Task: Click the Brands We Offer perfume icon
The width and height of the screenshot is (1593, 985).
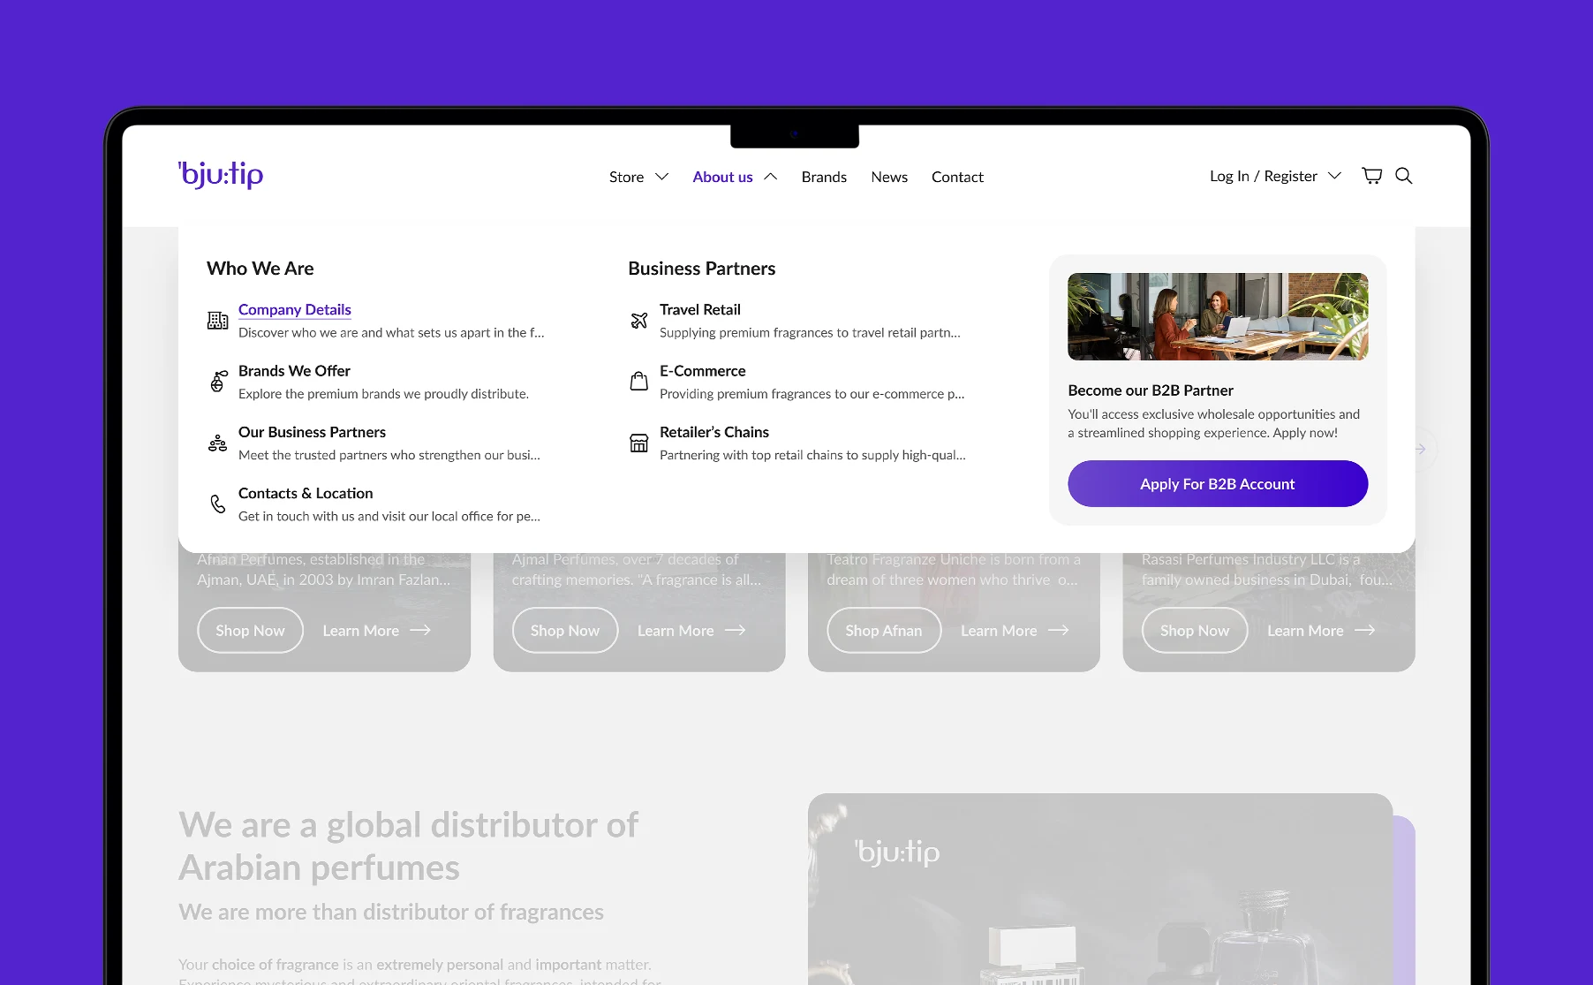Action: pos(217,382)
